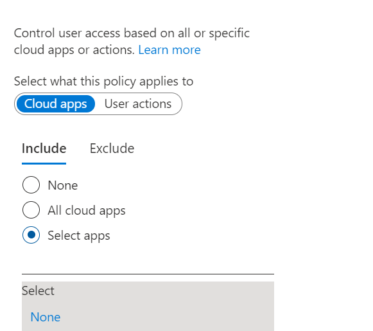Click the Select what this policy applies to label
Screen dimensions: 373x331
(103, 82)
